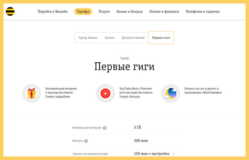This screenshot has height=160, width=249.
Task: Click the Безлимитный интернет text
Action: tap(61, 89)
